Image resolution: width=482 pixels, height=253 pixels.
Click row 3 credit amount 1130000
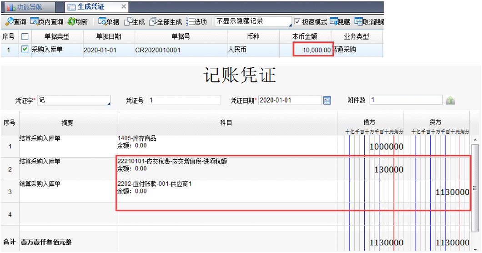click(x=452, y=192)
